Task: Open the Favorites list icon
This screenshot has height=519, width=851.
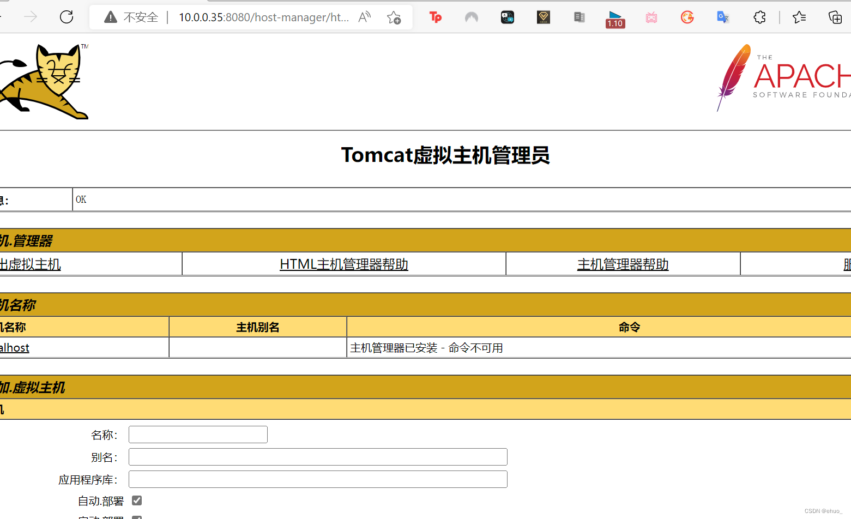Action: pos(799,17)
